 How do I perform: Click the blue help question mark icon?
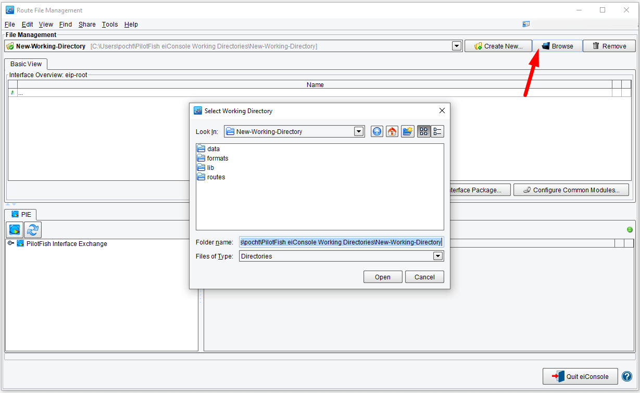(x=627, y=376)
